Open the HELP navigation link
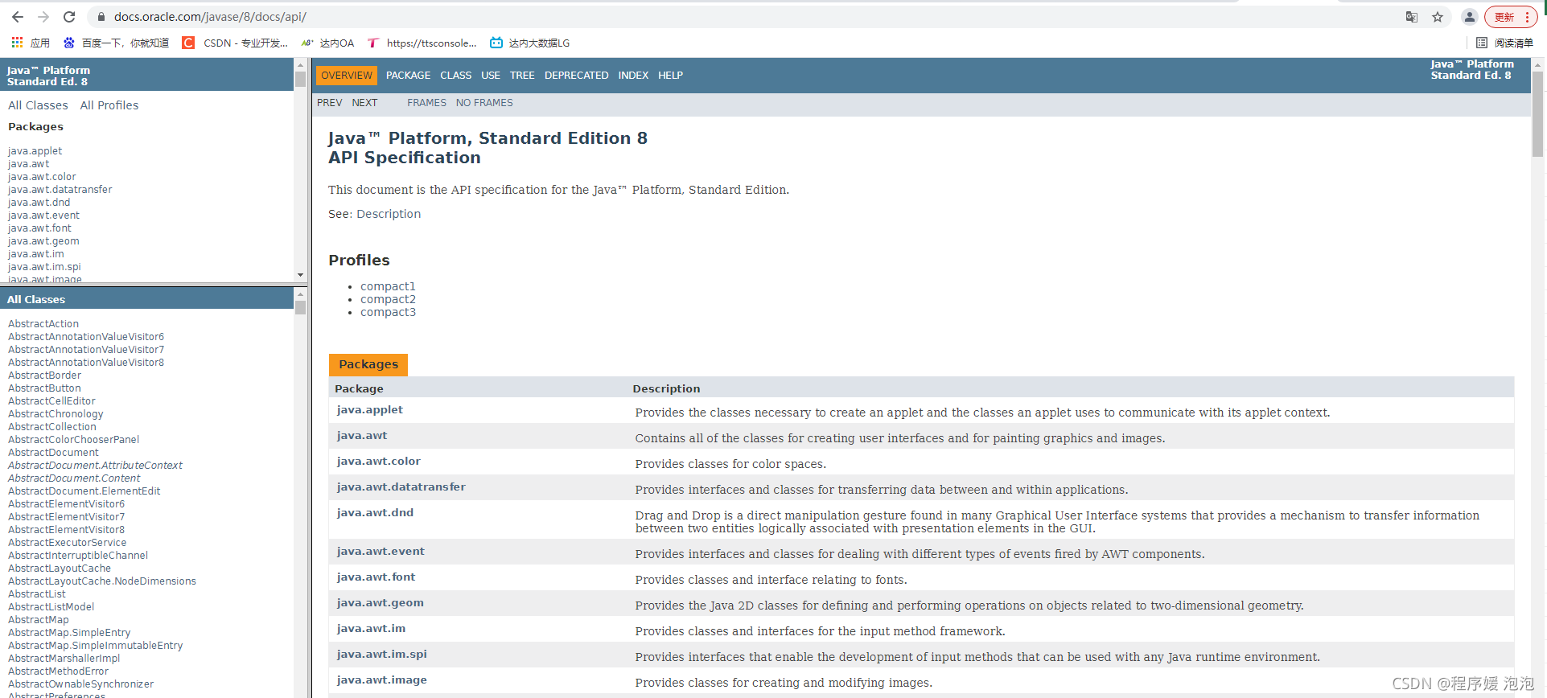 [670, 75]
